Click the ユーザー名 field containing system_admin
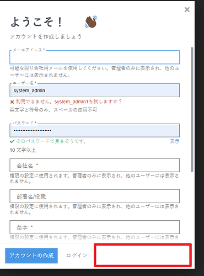Viewport: 204px width, 276px height. point(95,91)
